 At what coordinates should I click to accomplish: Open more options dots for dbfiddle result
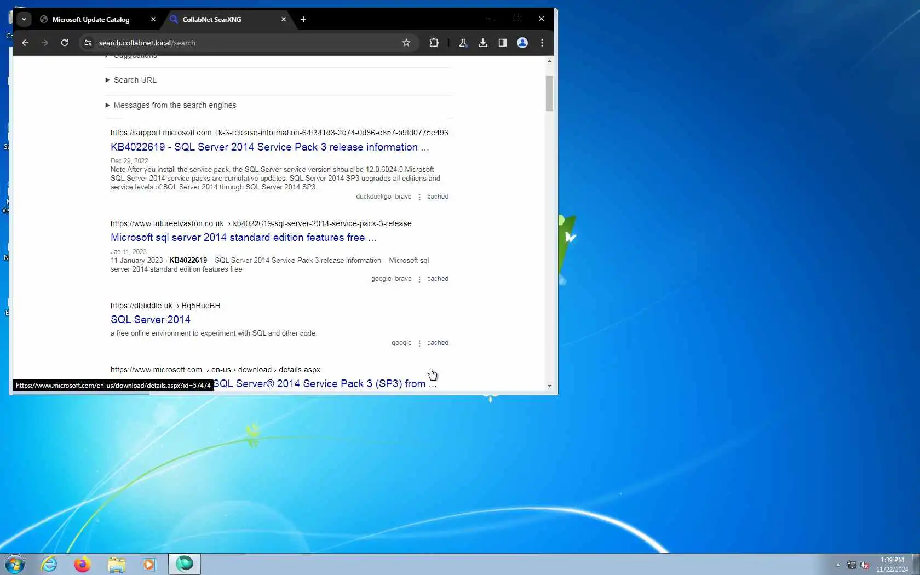(x=419, y=343)
